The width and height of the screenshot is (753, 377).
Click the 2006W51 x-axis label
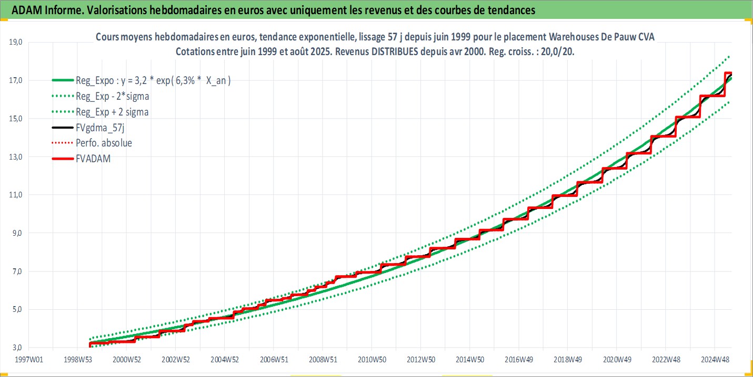(x=274, y=360)
